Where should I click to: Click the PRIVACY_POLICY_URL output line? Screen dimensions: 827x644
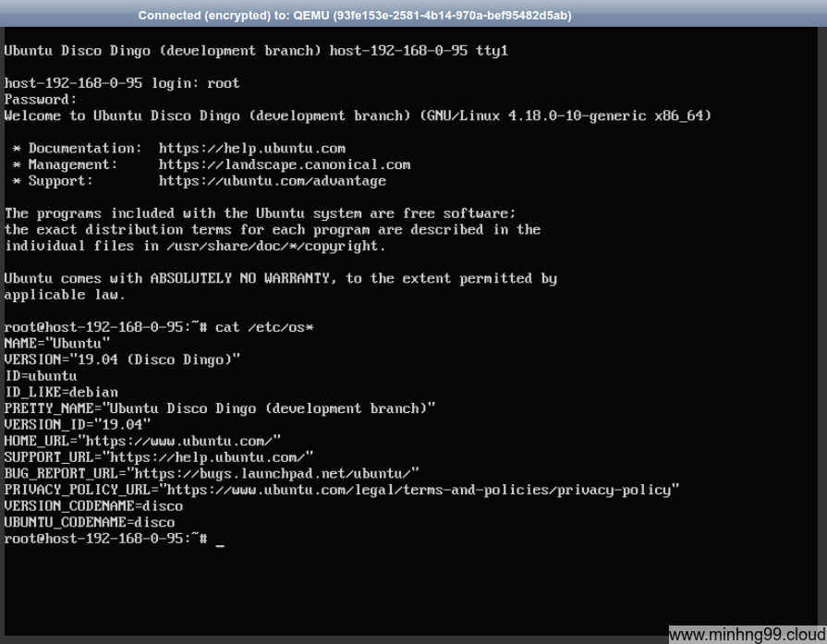(342, 490)
